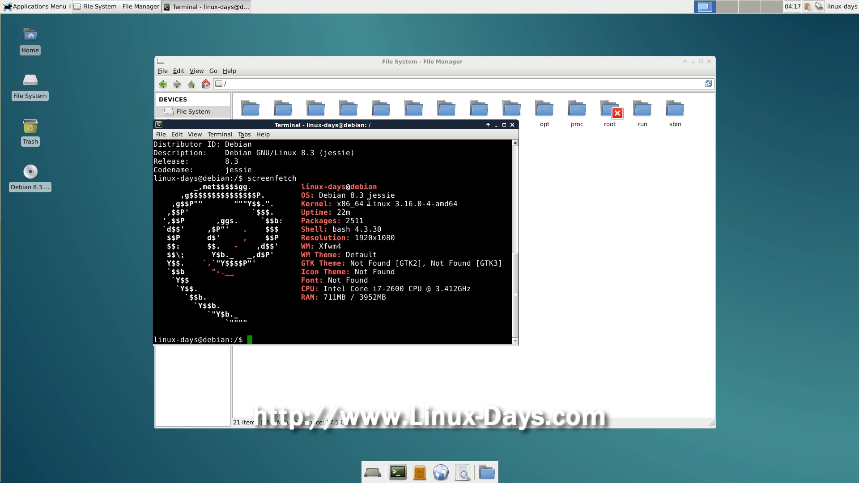Switch to the fourth workspace
The width and height of the screenshot is (859, 483).
pos(772,7)
